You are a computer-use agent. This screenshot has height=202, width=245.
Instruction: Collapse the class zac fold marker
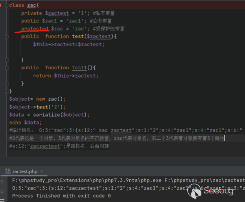click(x=7, y=5)
